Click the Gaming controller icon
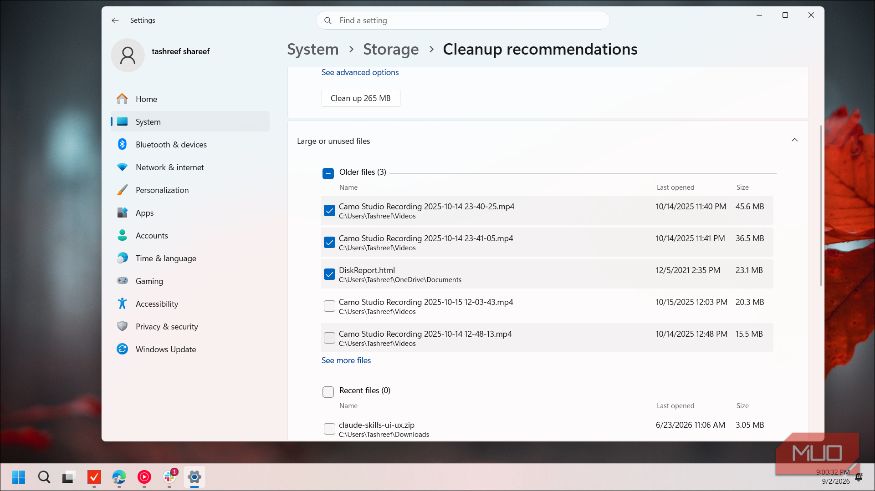Image resolution: width=875 pixels, height=491 pixels. point(122,281)
